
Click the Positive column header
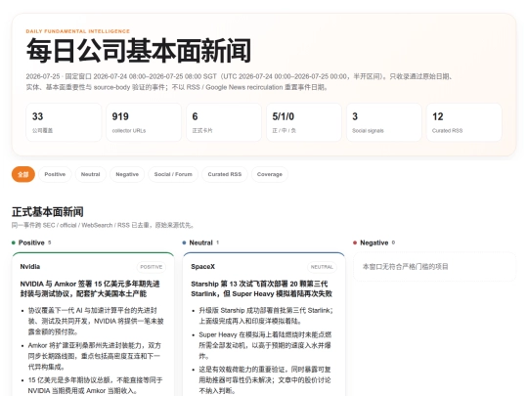pos(31,242)
